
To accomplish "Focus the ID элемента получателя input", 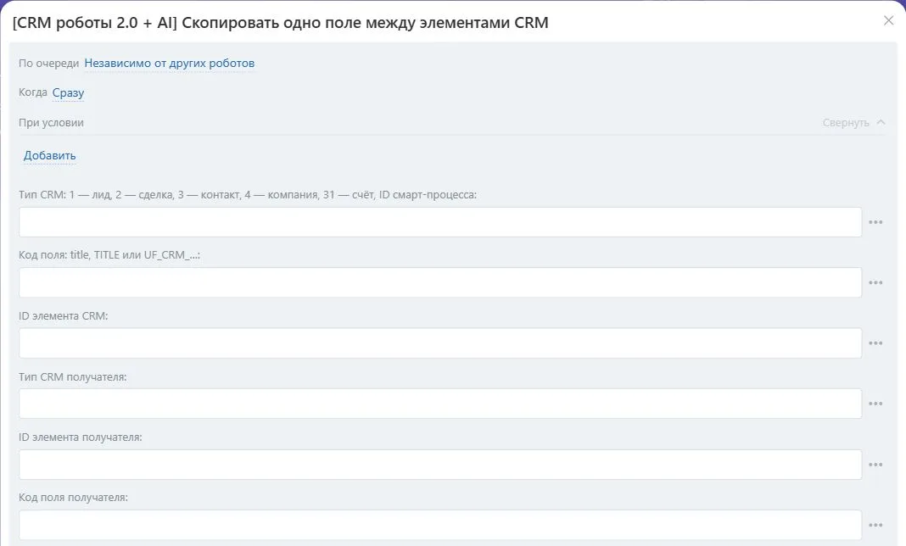I will point(440,465).
